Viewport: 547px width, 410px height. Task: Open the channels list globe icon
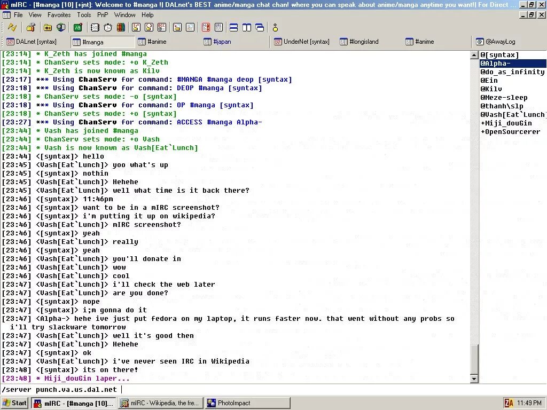tap(61, 27)
